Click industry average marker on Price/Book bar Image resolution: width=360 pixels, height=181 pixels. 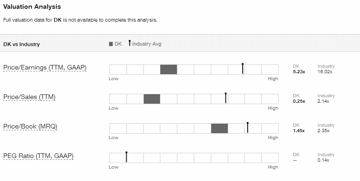click(248, 128)
